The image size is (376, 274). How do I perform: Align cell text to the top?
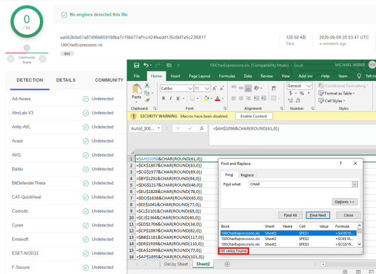234,87
